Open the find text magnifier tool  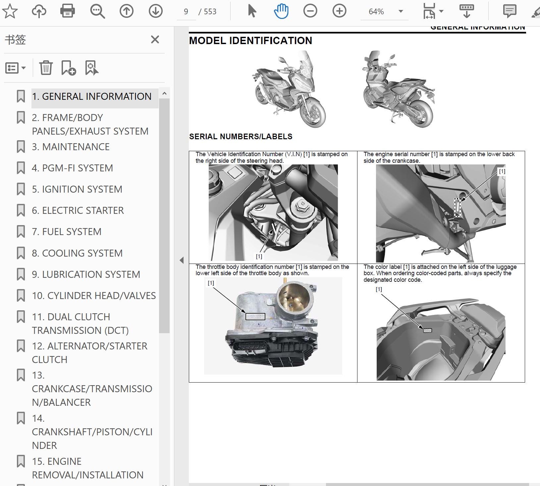(97, 12)
